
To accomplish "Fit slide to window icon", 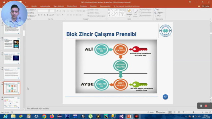I will 210,112.
